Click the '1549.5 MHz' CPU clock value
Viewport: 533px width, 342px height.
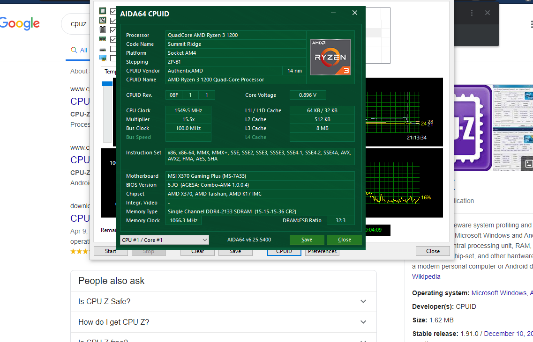188,110
